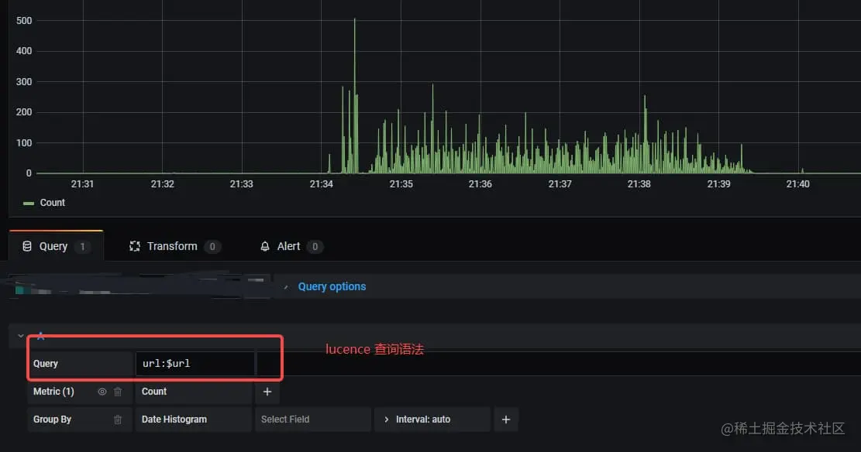Image resolution: width=861 pixels, height=452 pixels.
Task: Click the Metric (1) button
Action: [54, 392]
